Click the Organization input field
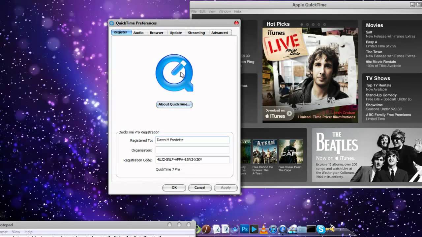The width and height of the screenshot is (422, 237). (192, 150)
